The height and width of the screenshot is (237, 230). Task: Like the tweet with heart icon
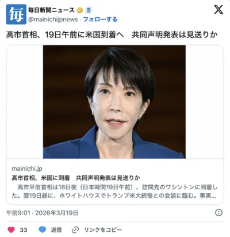click(11, 230)
